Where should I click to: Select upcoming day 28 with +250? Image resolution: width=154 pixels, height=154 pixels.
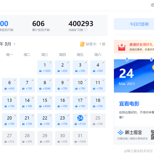(x=27, y=138)
